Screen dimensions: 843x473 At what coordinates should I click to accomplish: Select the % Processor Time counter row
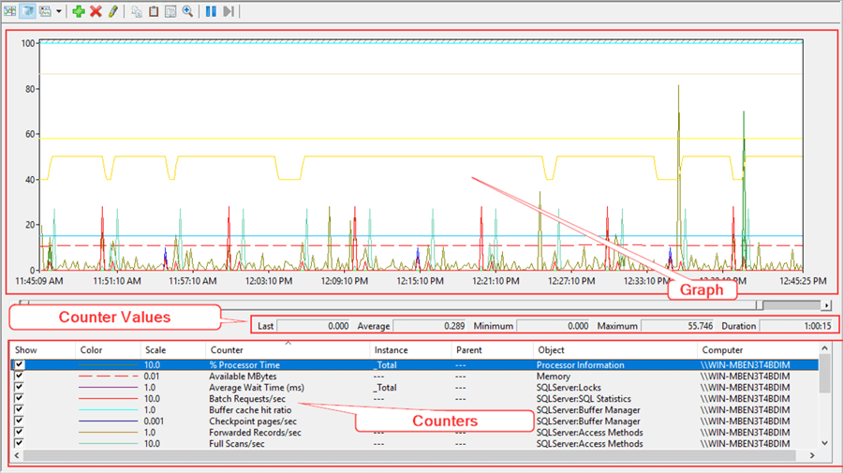pos(415,364)
